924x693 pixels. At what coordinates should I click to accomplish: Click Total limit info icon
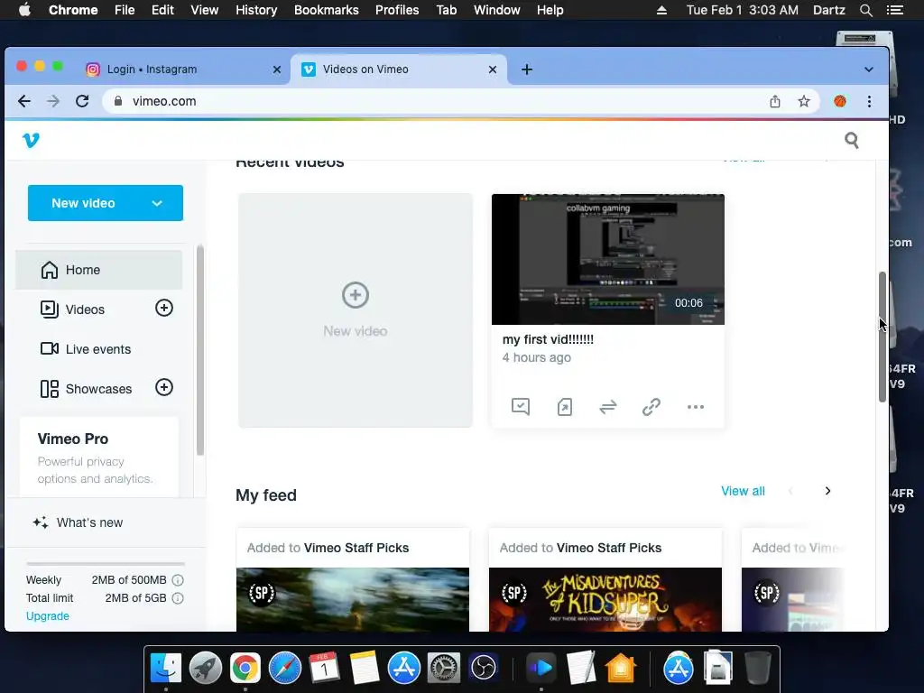click(178, 598)
